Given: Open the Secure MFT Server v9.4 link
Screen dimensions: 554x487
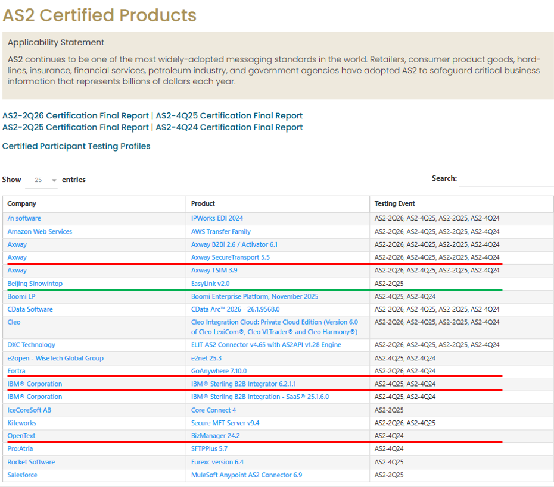Looking at the screenshot, I should [225, 423].
